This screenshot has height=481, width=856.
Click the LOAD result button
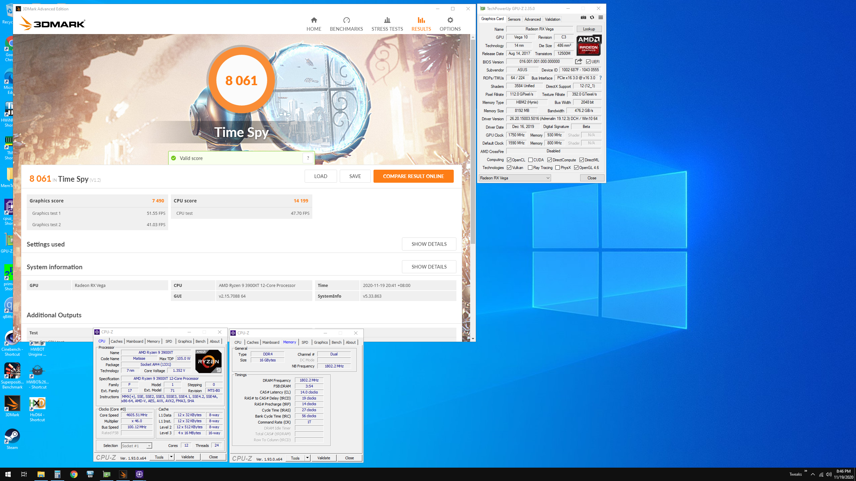pyautogui.click(x=320, y=176)
